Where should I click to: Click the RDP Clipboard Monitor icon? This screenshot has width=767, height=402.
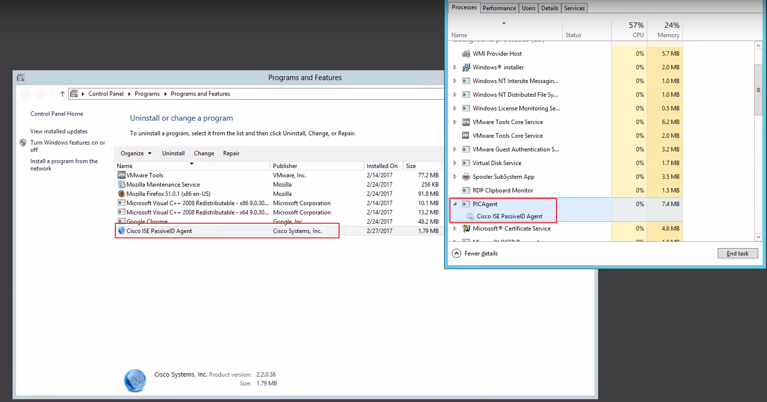pos(466,190)
